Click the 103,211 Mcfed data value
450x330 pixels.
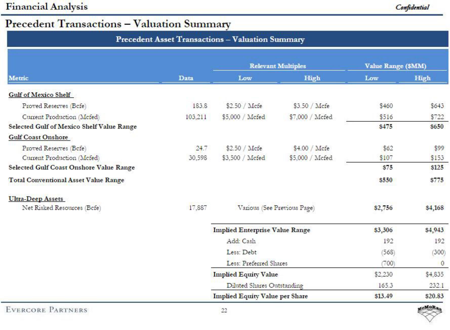click(196, 117)
